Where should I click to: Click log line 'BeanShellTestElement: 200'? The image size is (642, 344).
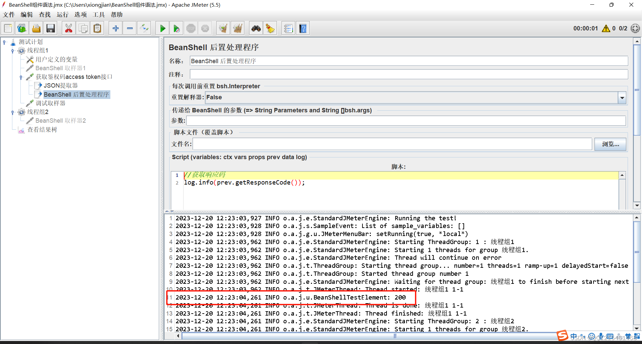[x=291, y=298]
